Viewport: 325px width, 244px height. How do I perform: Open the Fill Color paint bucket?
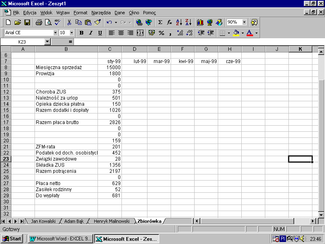(x=236, y=33)
